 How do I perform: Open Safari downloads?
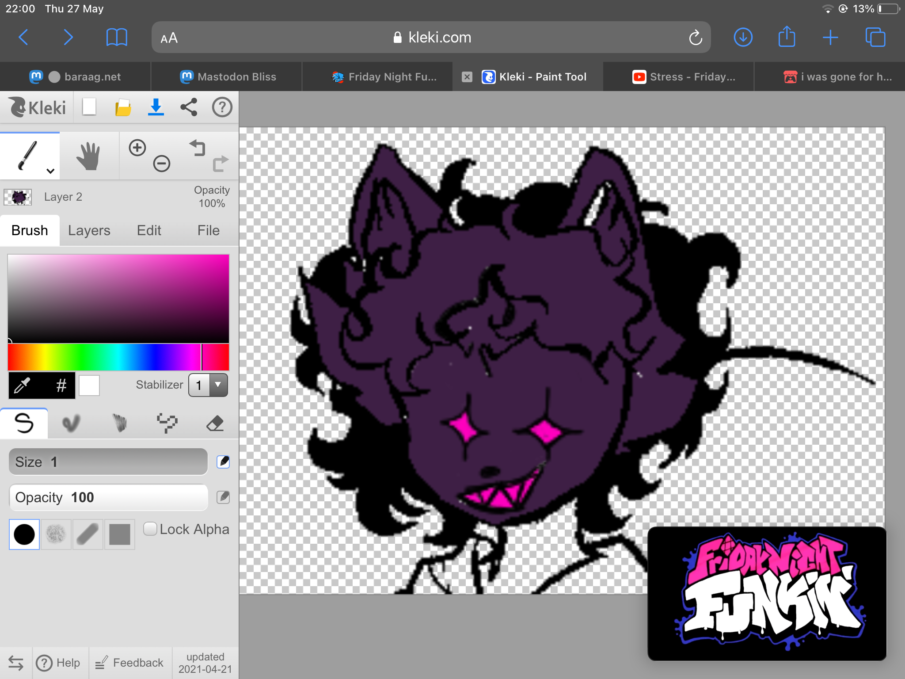pyautogui.click(x=743, y=38)
